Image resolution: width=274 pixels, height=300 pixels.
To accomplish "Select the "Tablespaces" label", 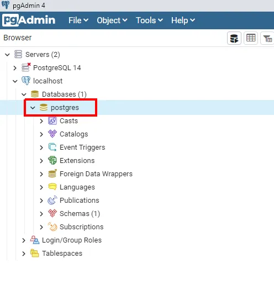I will [x=62, y=254].
